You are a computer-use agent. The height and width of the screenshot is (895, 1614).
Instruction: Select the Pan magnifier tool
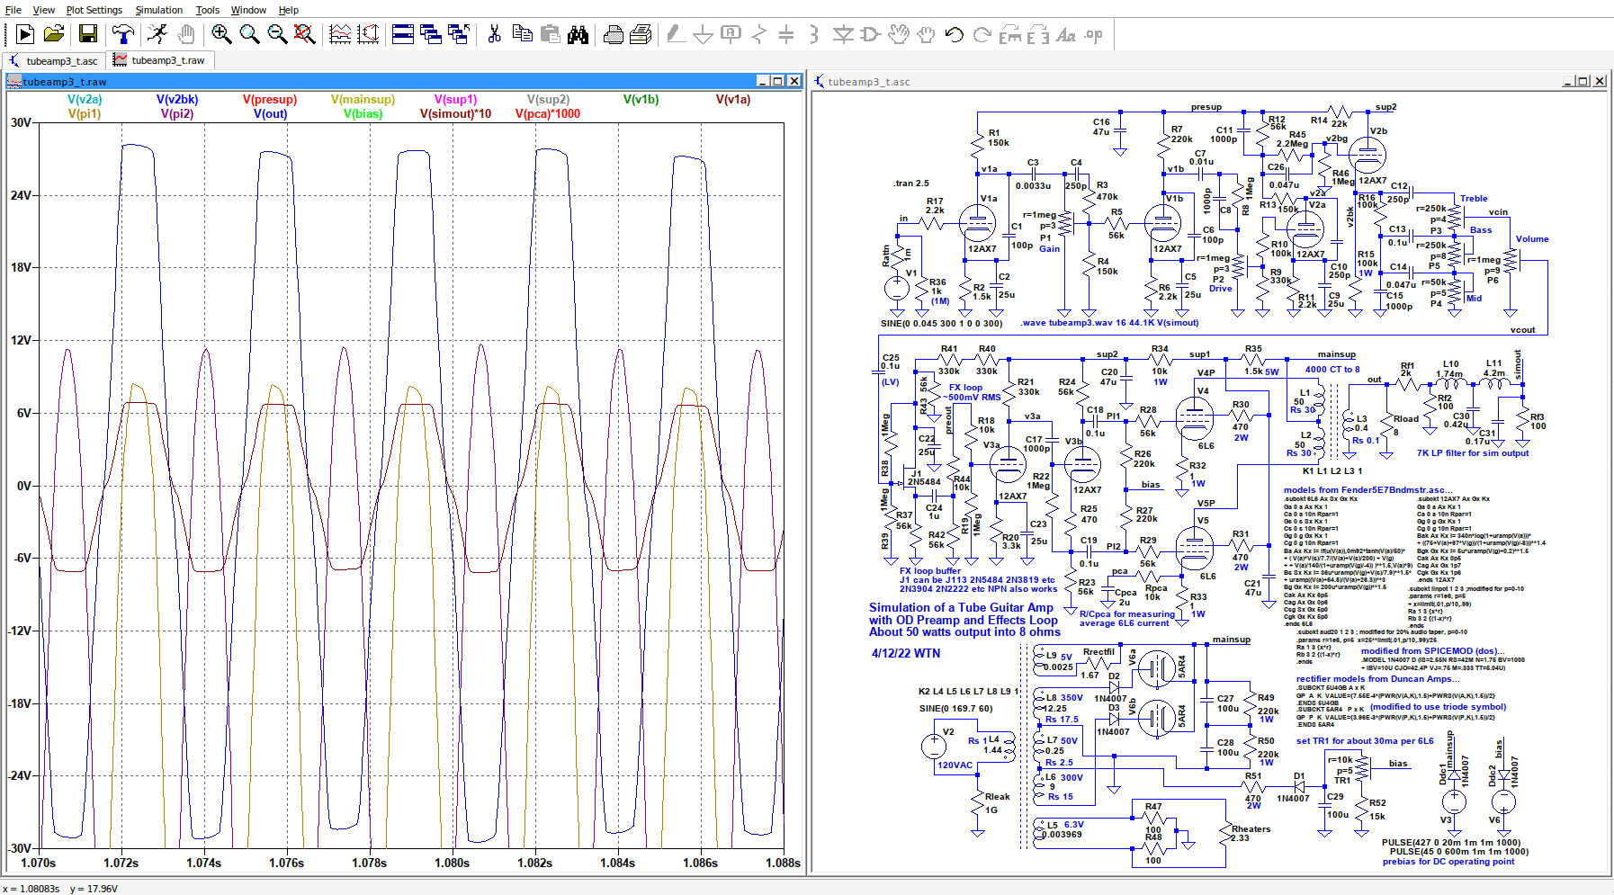coord(249,34)
